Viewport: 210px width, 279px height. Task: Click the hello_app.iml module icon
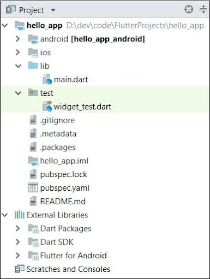click(x=33, y=161)
